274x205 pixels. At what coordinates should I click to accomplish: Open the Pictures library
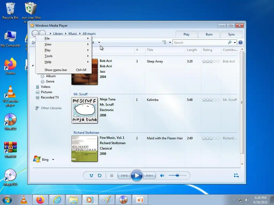[46, 92]
